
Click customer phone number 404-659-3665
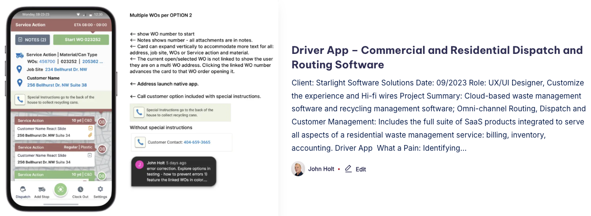pos(196,142)
